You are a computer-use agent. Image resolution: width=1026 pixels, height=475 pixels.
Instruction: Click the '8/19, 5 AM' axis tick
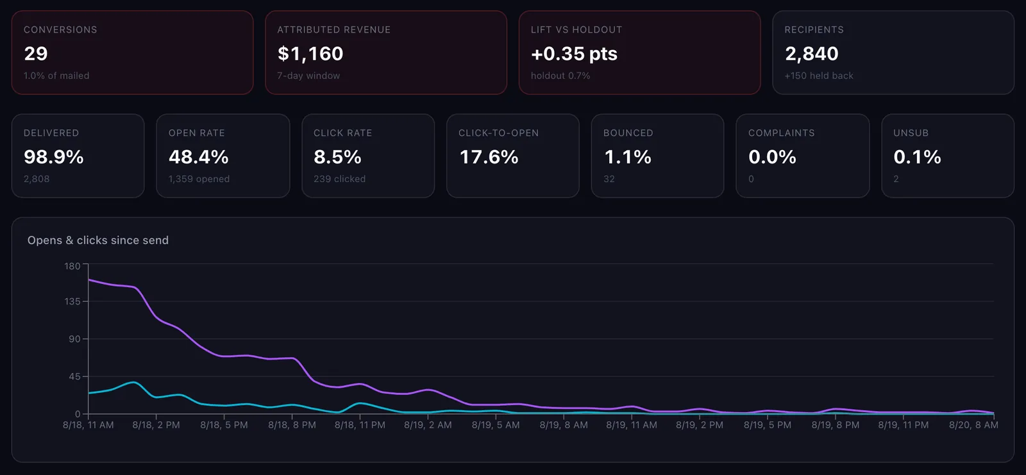pyautogui.click(x=496, y=425)
